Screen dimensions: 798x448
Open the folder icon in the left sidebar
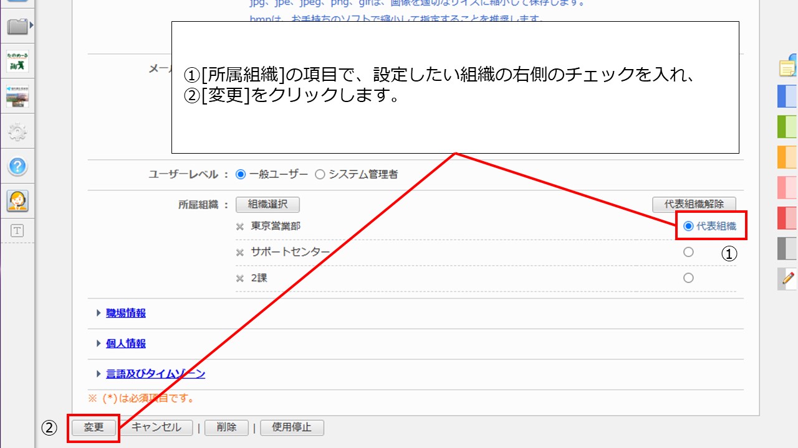[x=17, y=26]
